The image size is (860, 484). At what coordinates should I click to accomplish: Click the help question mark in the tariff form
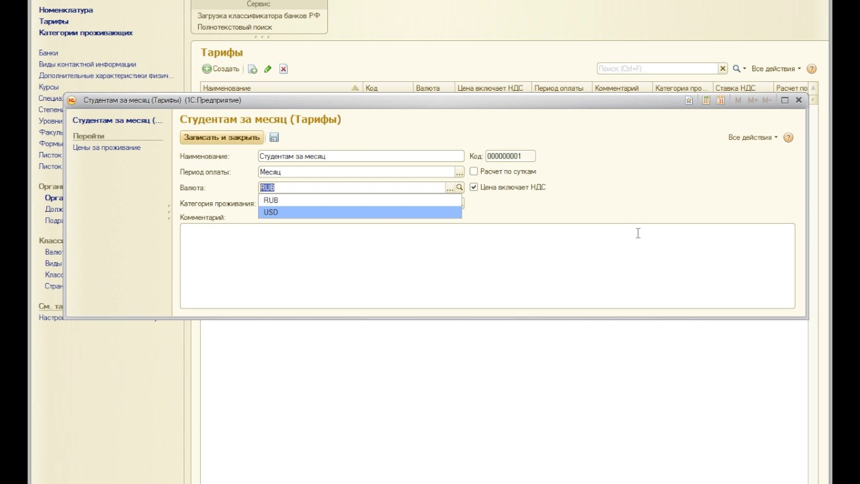coord(789,137)
